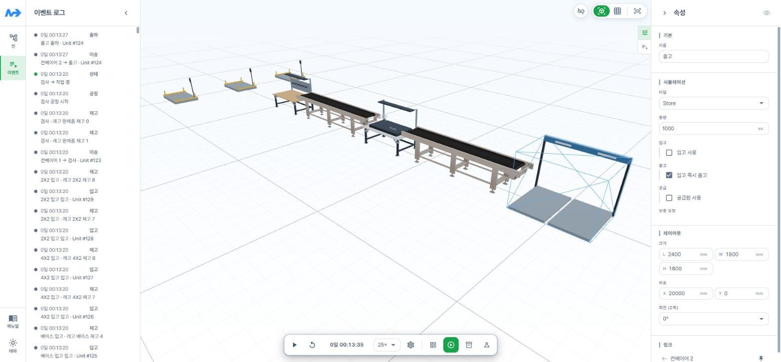Open the 씬 (Scene) sidebar panel

click(13, 41)
